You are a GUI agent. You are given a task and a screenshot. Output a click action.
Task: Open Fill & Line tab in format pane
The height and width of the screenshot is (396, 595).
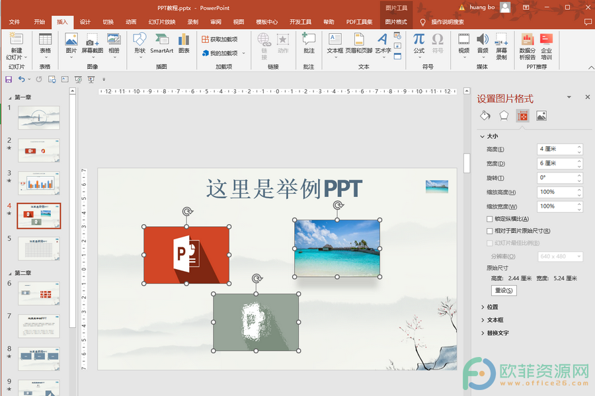tap(485, 116)
